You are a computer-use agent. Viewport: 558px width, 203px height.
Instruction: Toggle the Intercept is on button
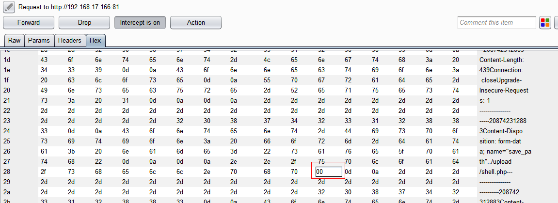point(140,23)
